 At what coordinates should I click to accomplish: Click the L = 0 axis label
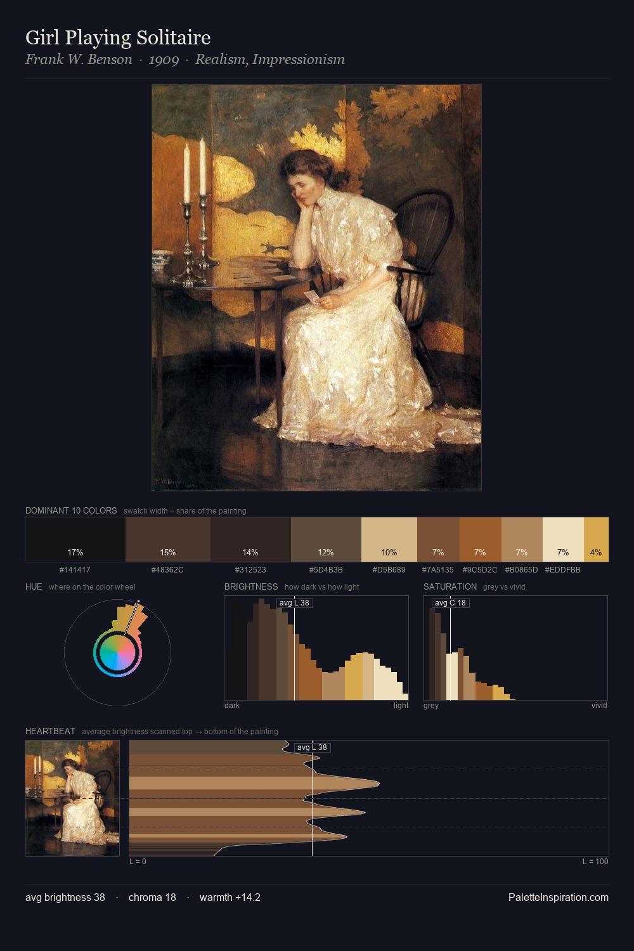138,862
